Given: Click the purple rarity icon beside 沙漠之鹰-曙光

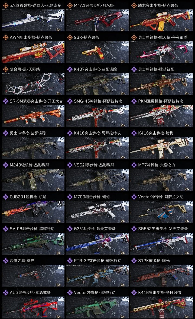Looking at the screenshot, I should point(5,261).
